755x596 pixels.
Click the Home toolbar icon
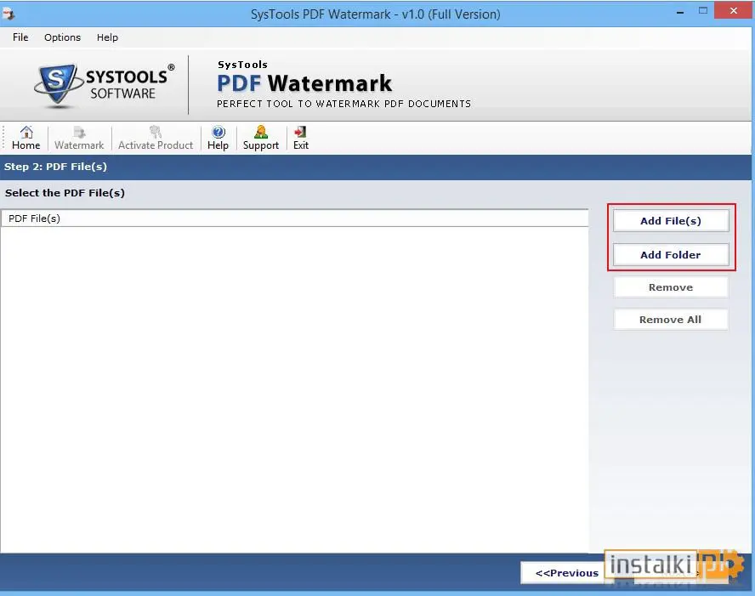pos(26,132)
